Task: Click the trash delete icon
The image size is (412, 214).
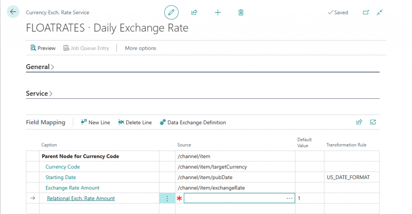Action: (x=241, y=12)
